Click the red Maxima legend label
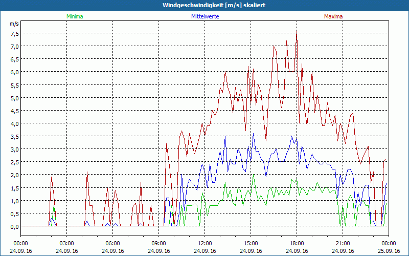Screen dimensions: 409x256 coord(333,16)
